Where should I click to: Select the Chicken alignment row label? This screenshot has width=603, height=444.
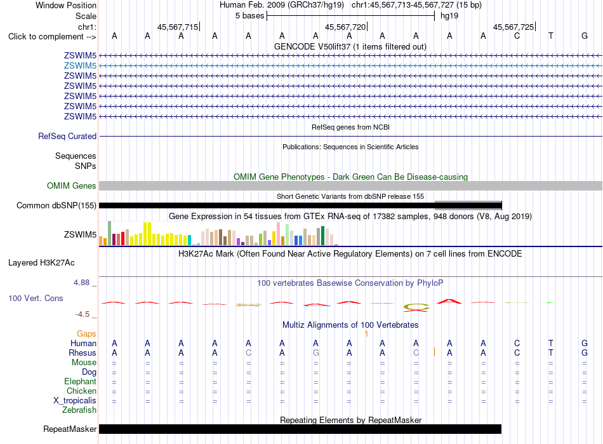(81, 391)
